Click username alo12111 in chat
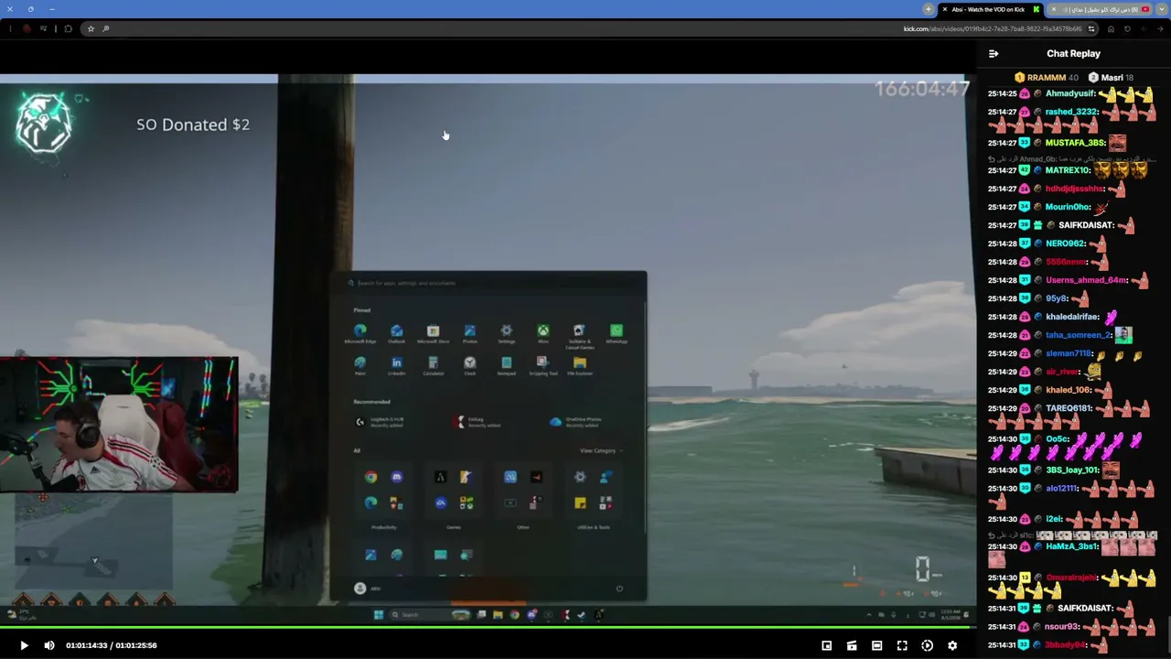Viewport: 1171px width, 659px height. click(x=1064, y=489)
